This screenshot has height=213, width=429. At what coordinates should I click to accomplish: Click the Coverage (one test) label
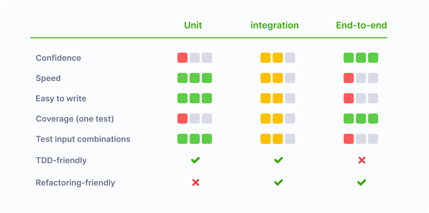(75, 119)
